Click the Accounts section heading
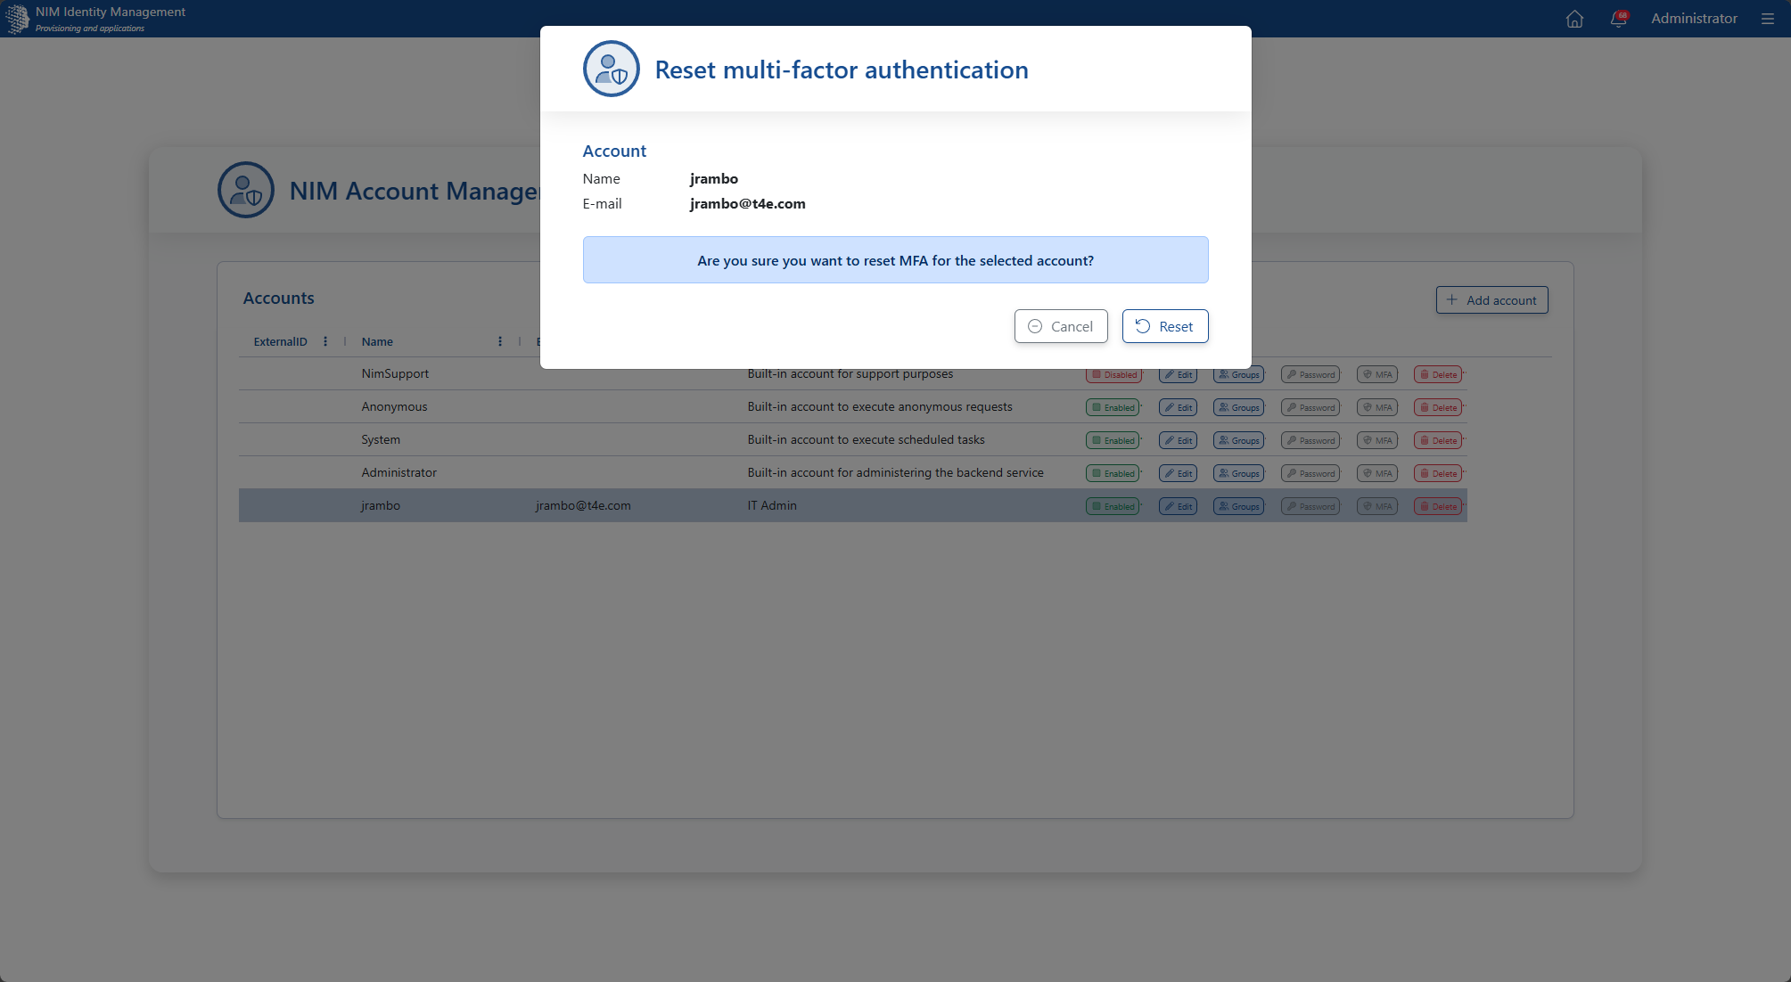Image resolution: width=1791 pixels, height=982 pixels. (278, 298)
